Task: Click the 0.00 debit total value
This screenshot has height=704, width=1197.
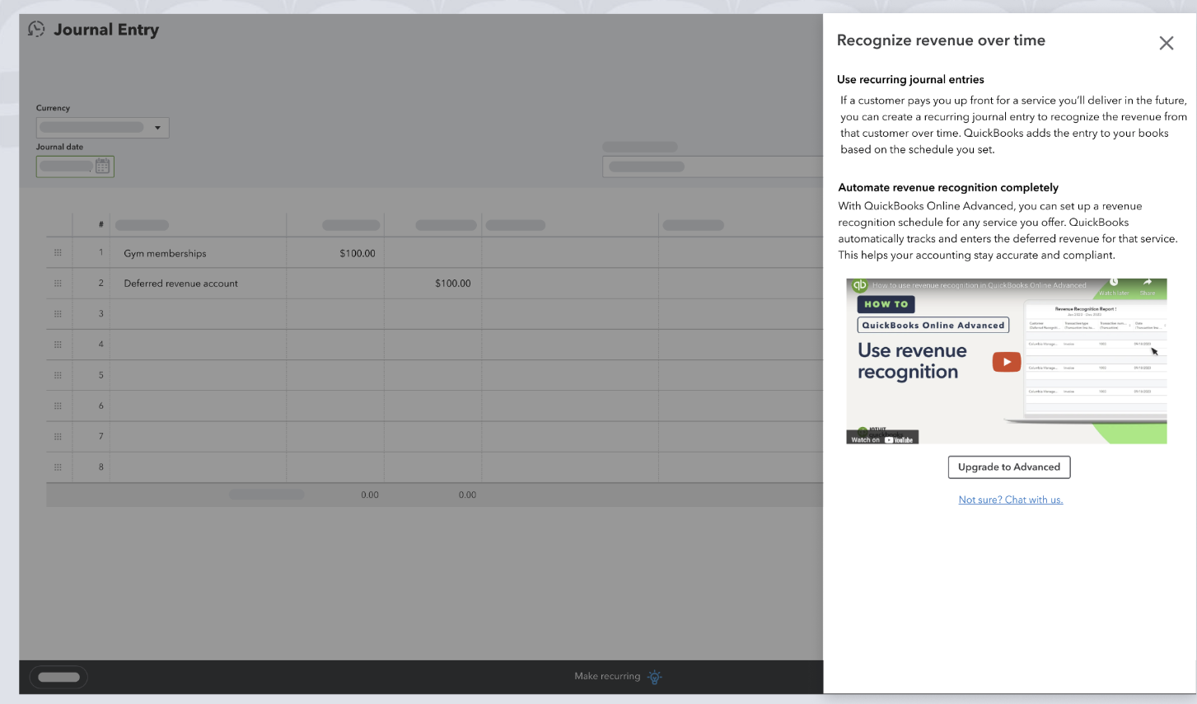Action: coord(370,495)
